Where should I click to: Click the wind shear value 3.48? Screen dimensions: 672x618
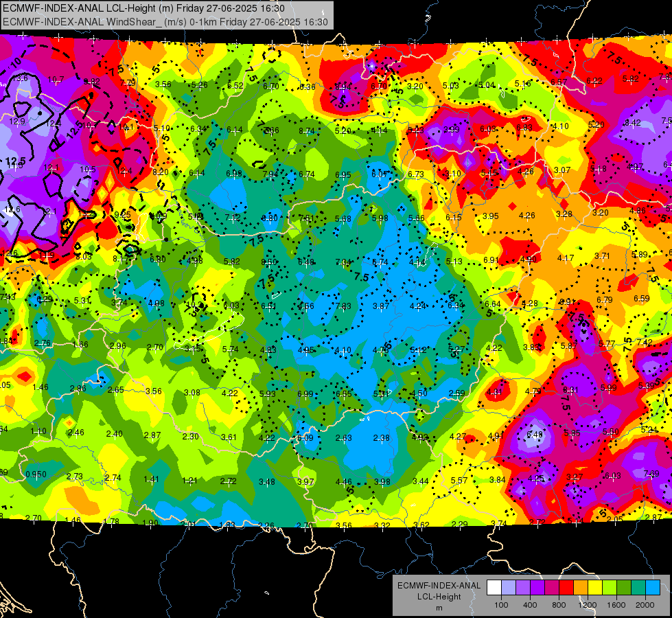(266, 482)
